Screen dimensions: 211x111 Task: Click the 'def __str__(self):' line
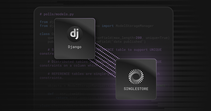66,94
